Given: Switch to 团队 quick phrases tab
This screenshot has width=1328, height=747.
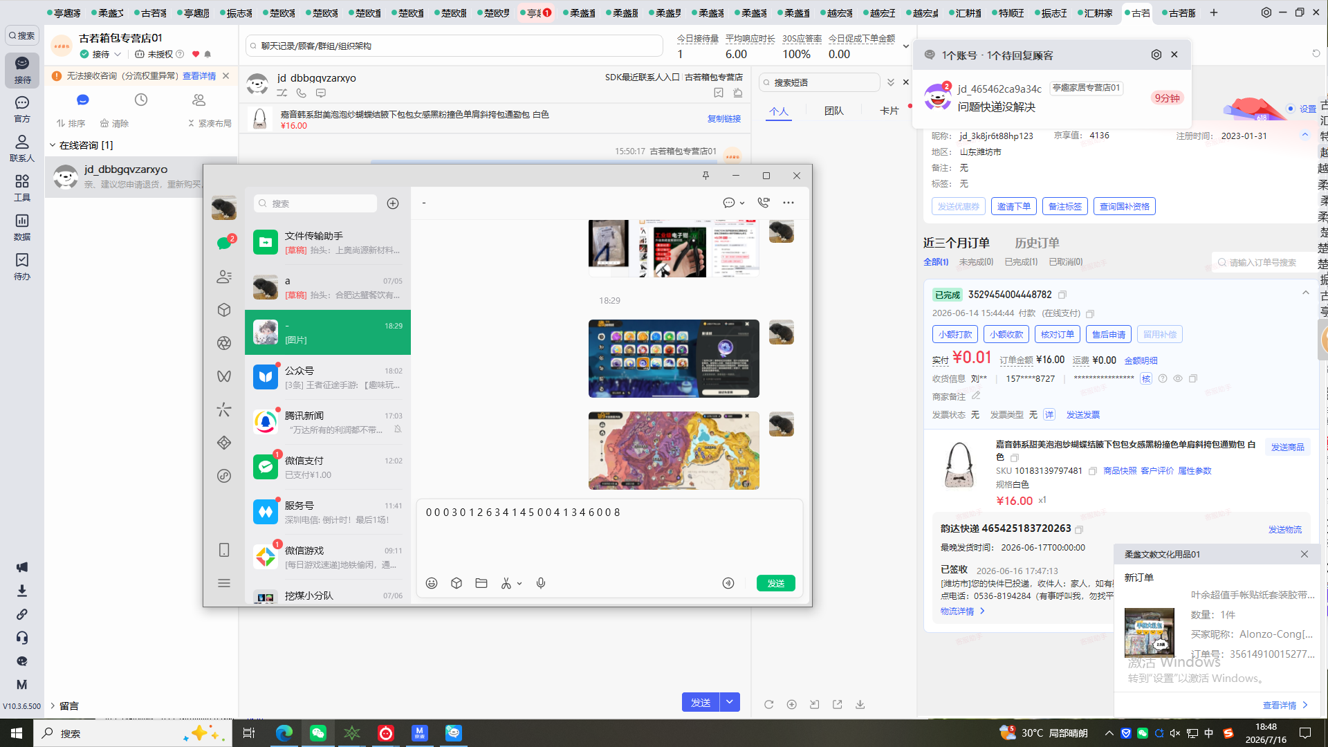Looking at the screenshot, I should (834, 111).
